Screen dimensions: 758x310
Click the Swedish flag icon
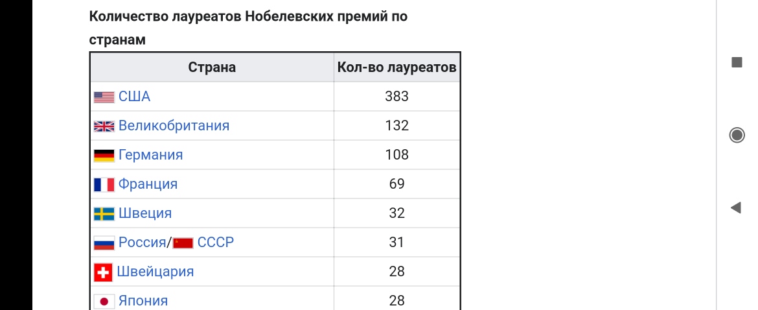104,214
